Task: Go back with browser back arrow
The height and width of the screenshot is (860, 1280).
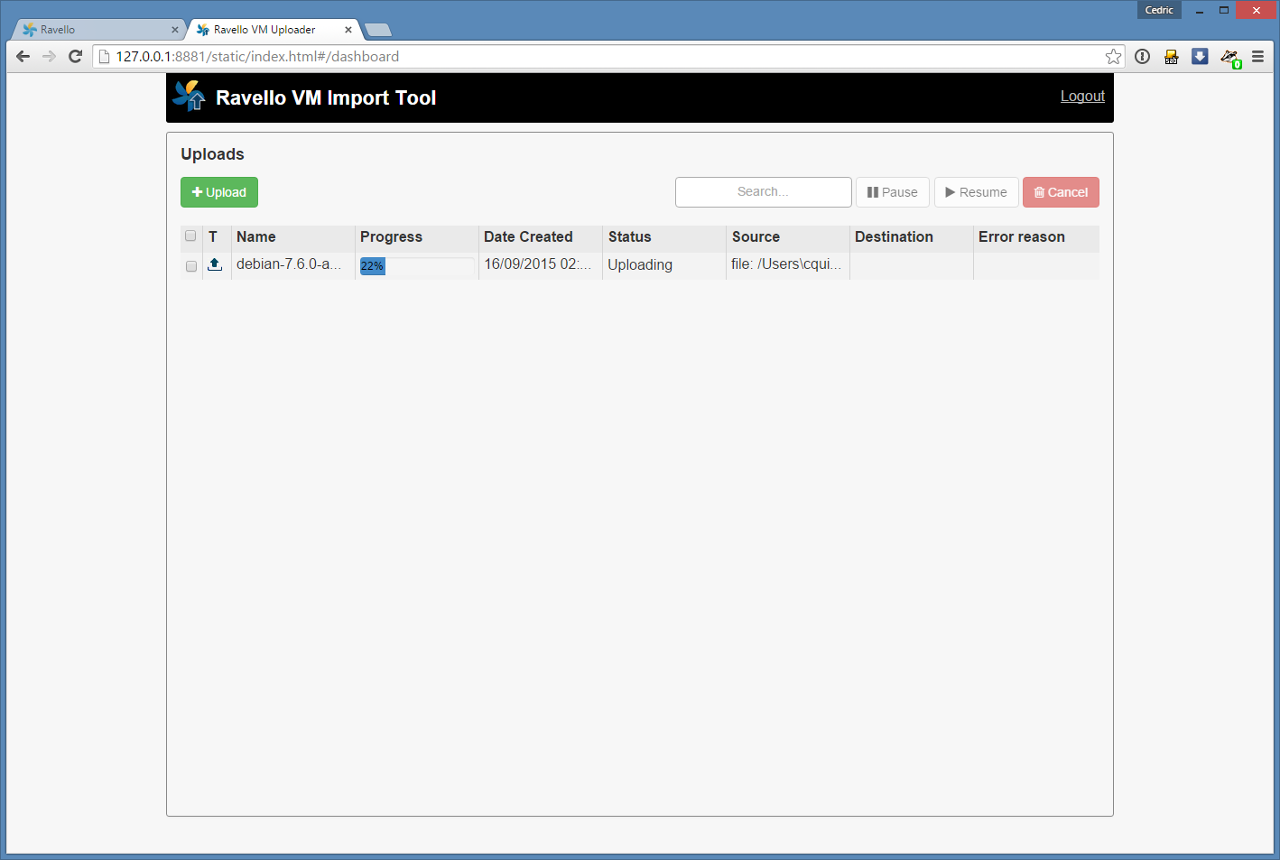Action: click(23, 57)
